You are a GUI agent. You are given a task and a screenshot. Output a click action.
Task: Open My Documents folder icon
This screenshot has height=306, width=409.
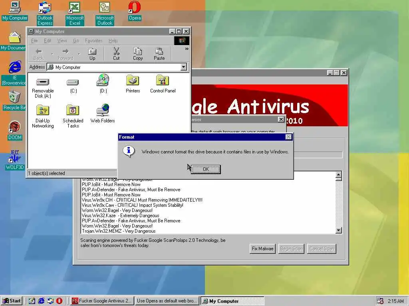pos(13,41)
